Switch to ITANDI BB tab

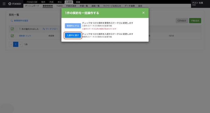(32, 2)
